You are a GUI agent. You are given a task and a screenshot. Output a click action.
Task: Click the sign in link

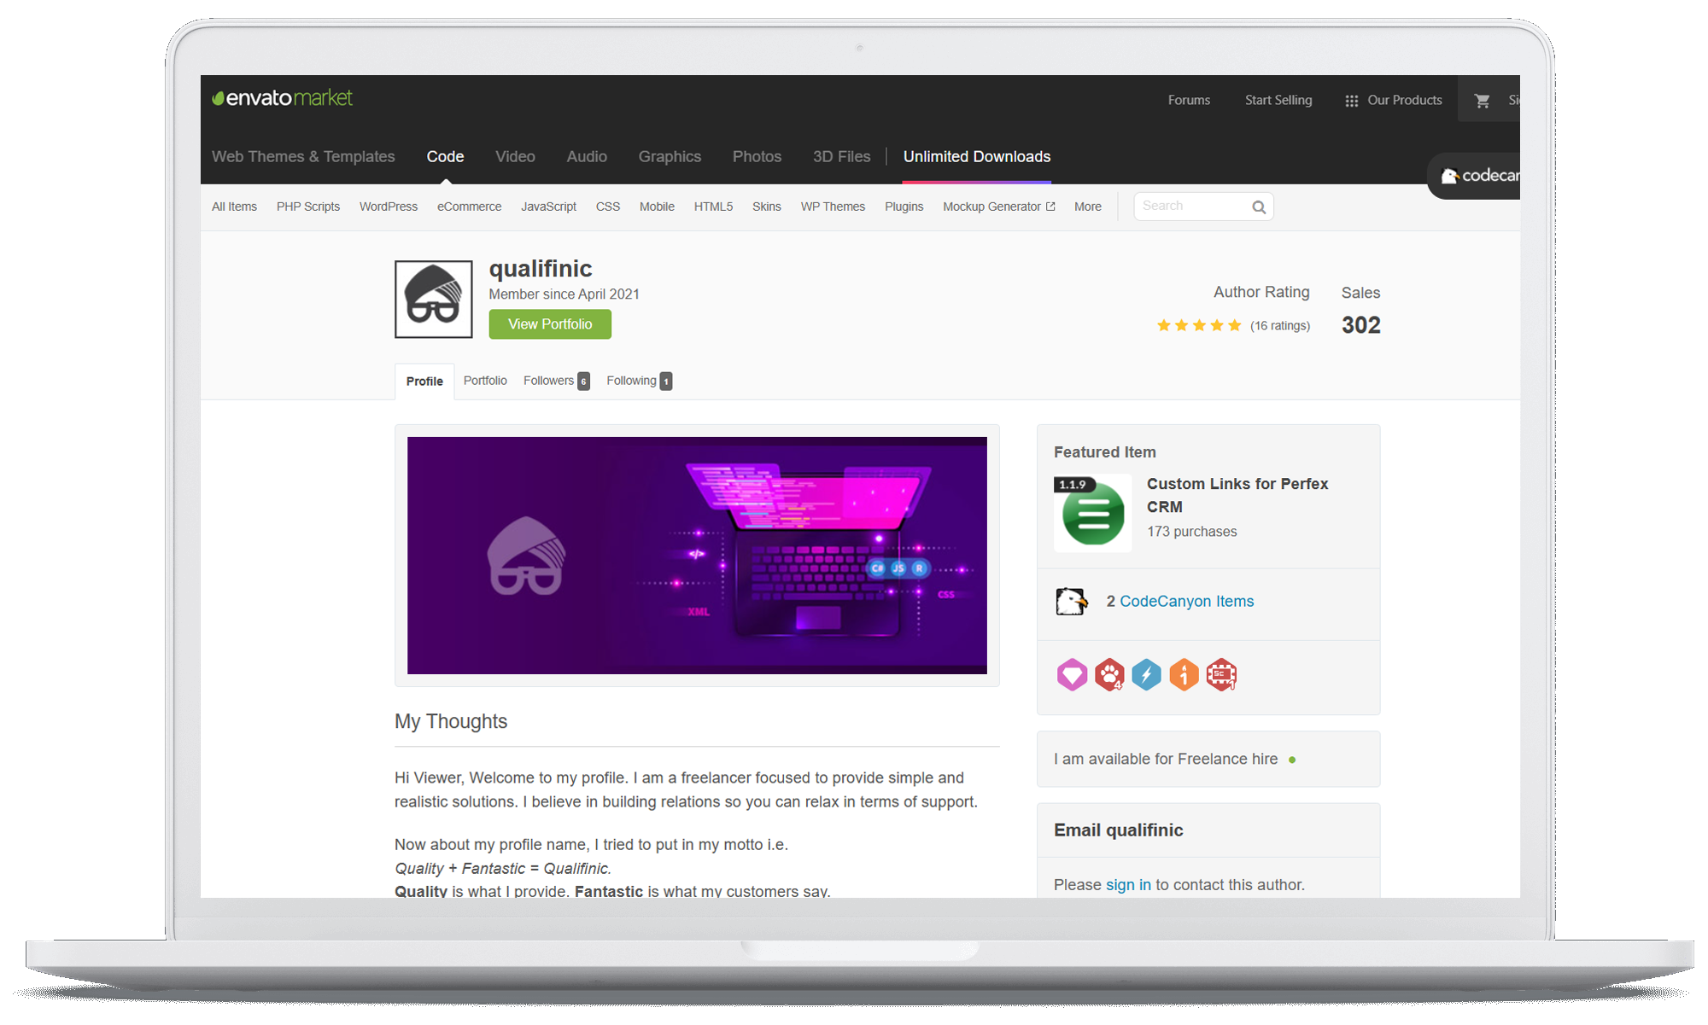tap(1127, 885)
